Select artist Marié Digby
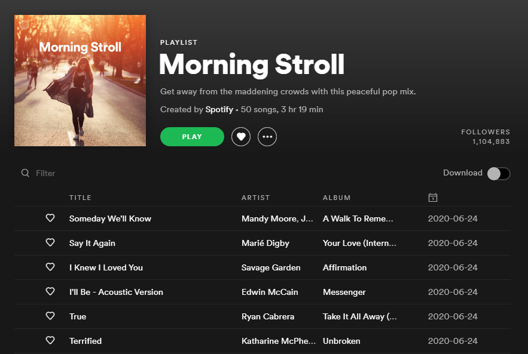Viewport: 528px width, 354px height. tap(267, 243)
